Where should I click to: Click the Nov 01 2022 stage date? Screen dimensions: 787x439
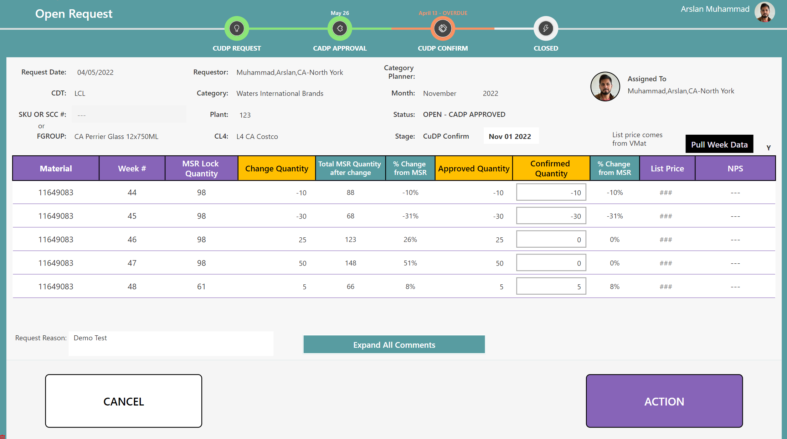pyautogui.click(x=511, y=136)
